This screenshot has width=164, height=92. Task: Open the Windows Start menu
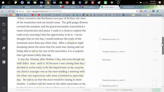pyautogui.click(x=3, y=3)
